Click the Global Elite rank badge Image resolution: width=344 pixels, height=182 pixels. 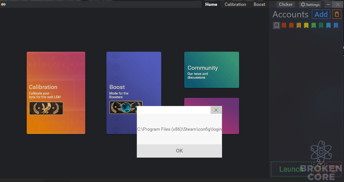click(126, 107)
